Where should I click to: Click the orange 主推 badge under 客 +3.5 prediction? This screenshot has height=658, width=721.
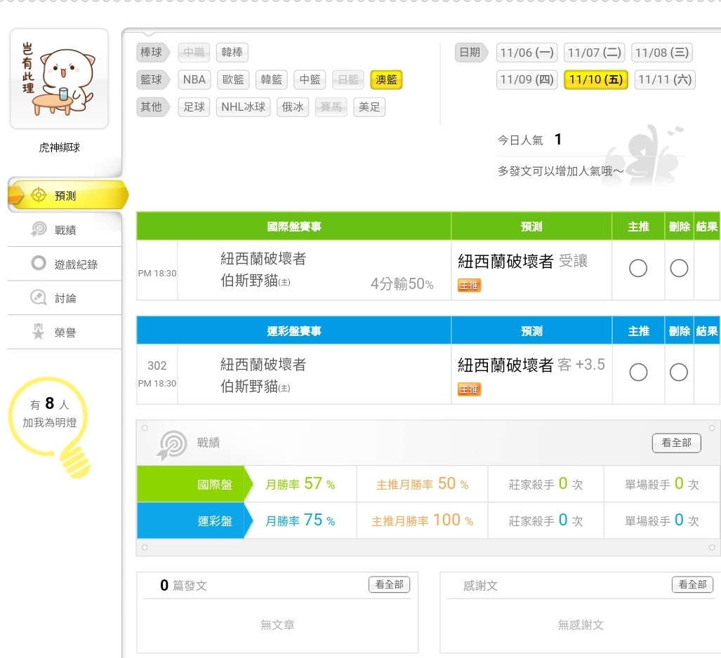click(469, 389)
